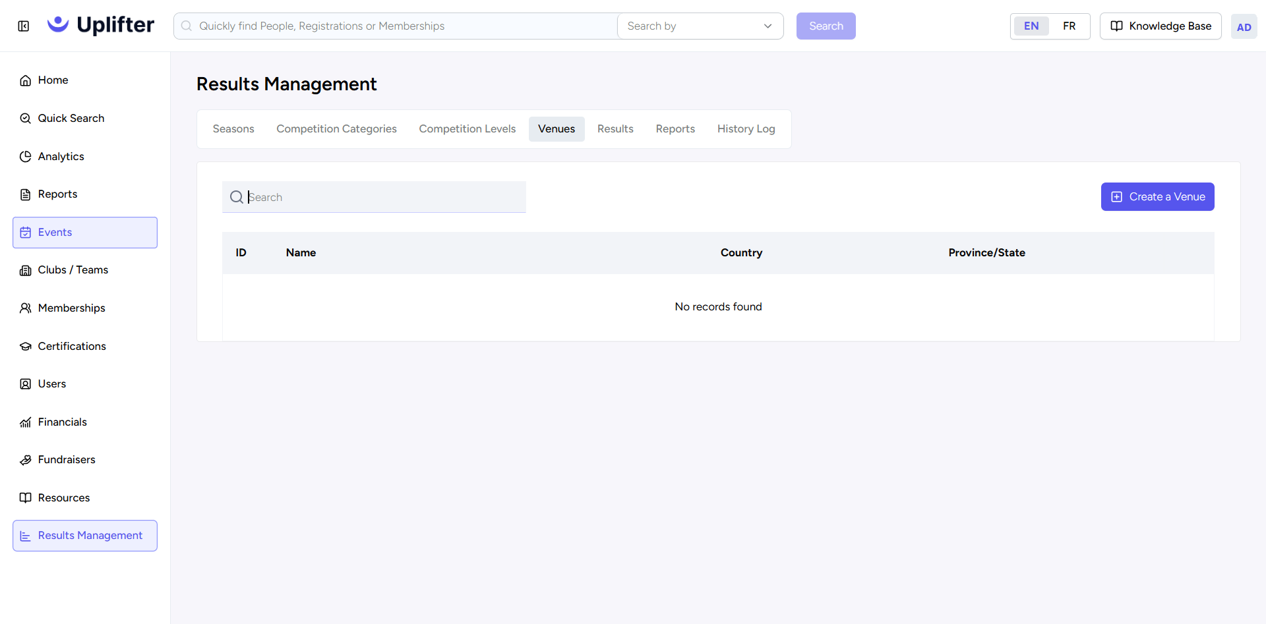Click the Reports document icon in the sidebar
Screen dimensions: 1266x624
point(26,194)
